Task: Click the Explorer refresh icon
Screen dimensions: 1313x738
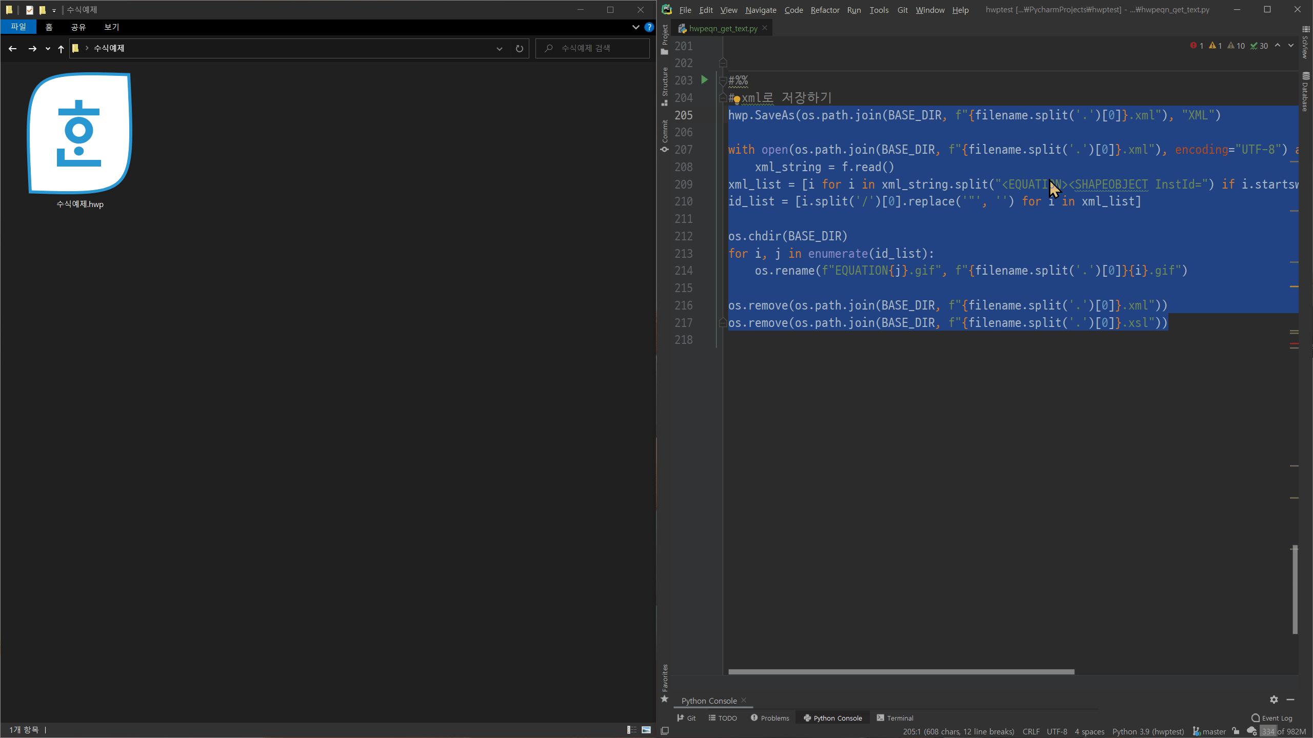Action: click(519, 49)
